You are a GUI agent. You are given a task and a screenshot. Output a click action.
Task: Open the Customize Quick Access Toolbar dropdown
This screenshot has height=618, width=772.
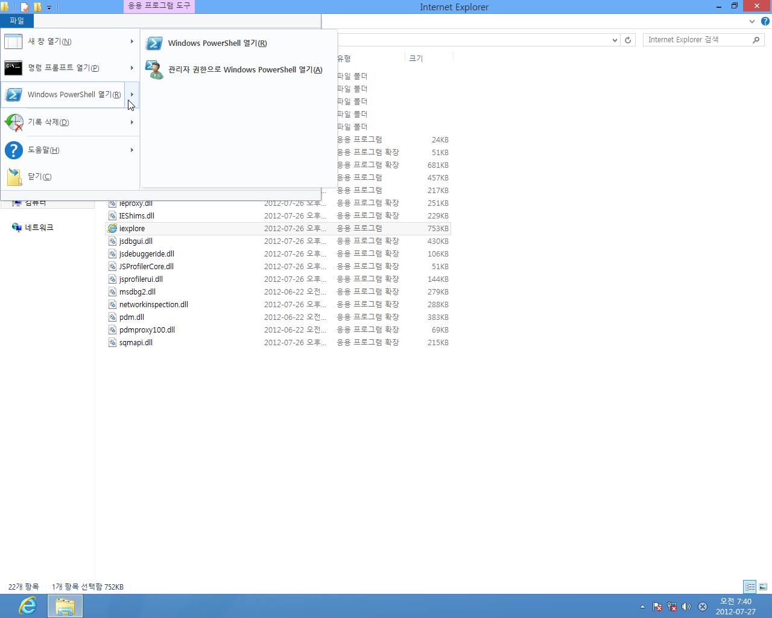click(x=49, y=7)
